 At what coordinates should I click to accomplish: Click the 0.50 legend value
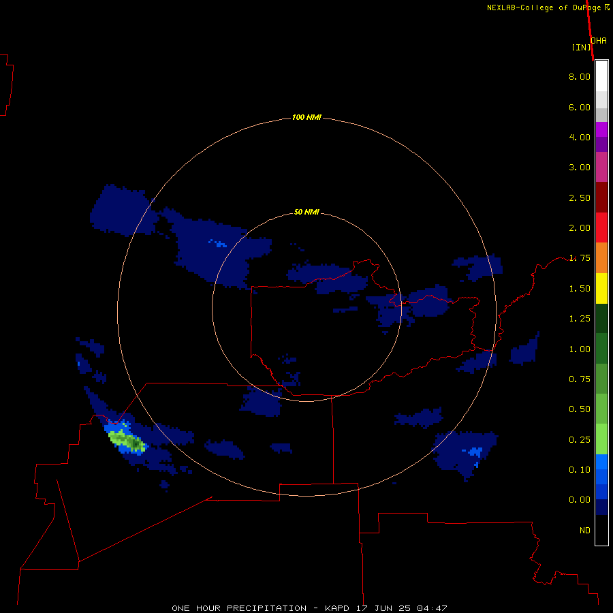[x=580, y=409]
